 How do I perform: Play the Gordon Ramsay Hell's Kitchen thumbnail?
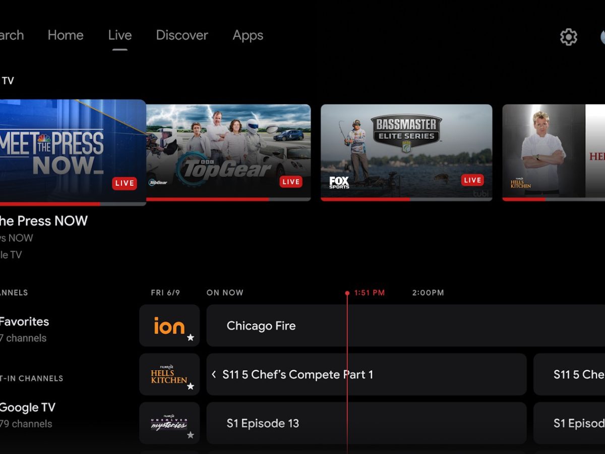tap(554, 151)
